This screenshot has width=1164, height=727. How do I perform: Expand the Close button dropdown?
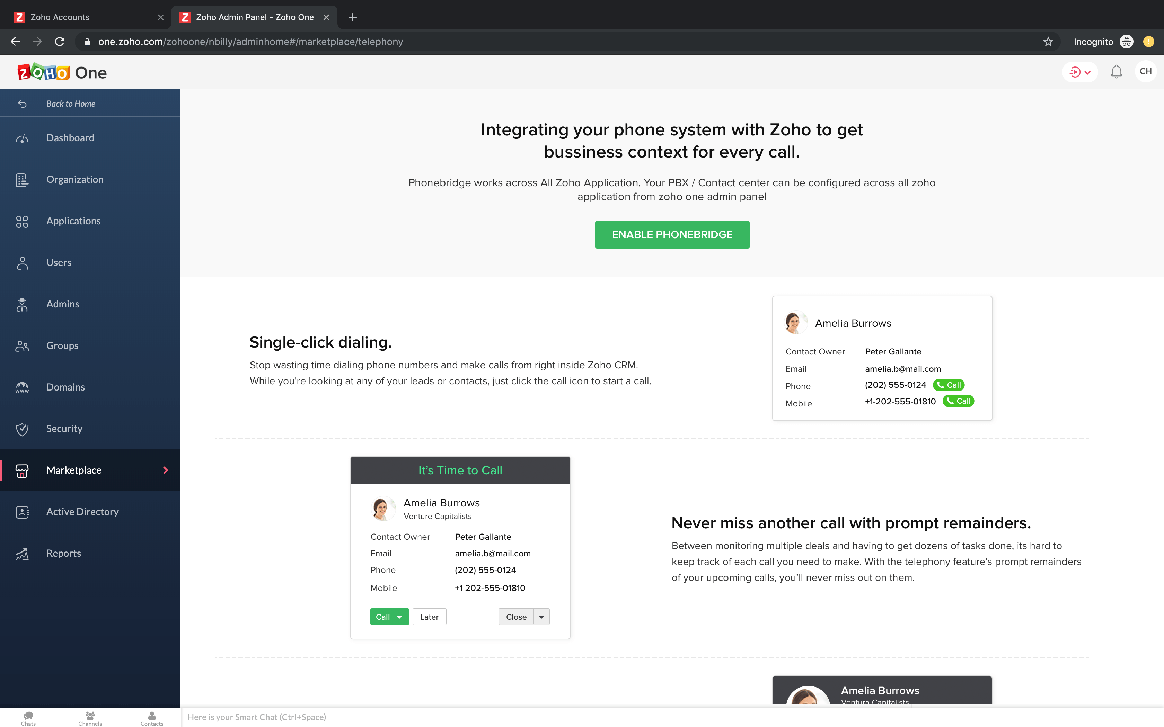coord(541,617)
